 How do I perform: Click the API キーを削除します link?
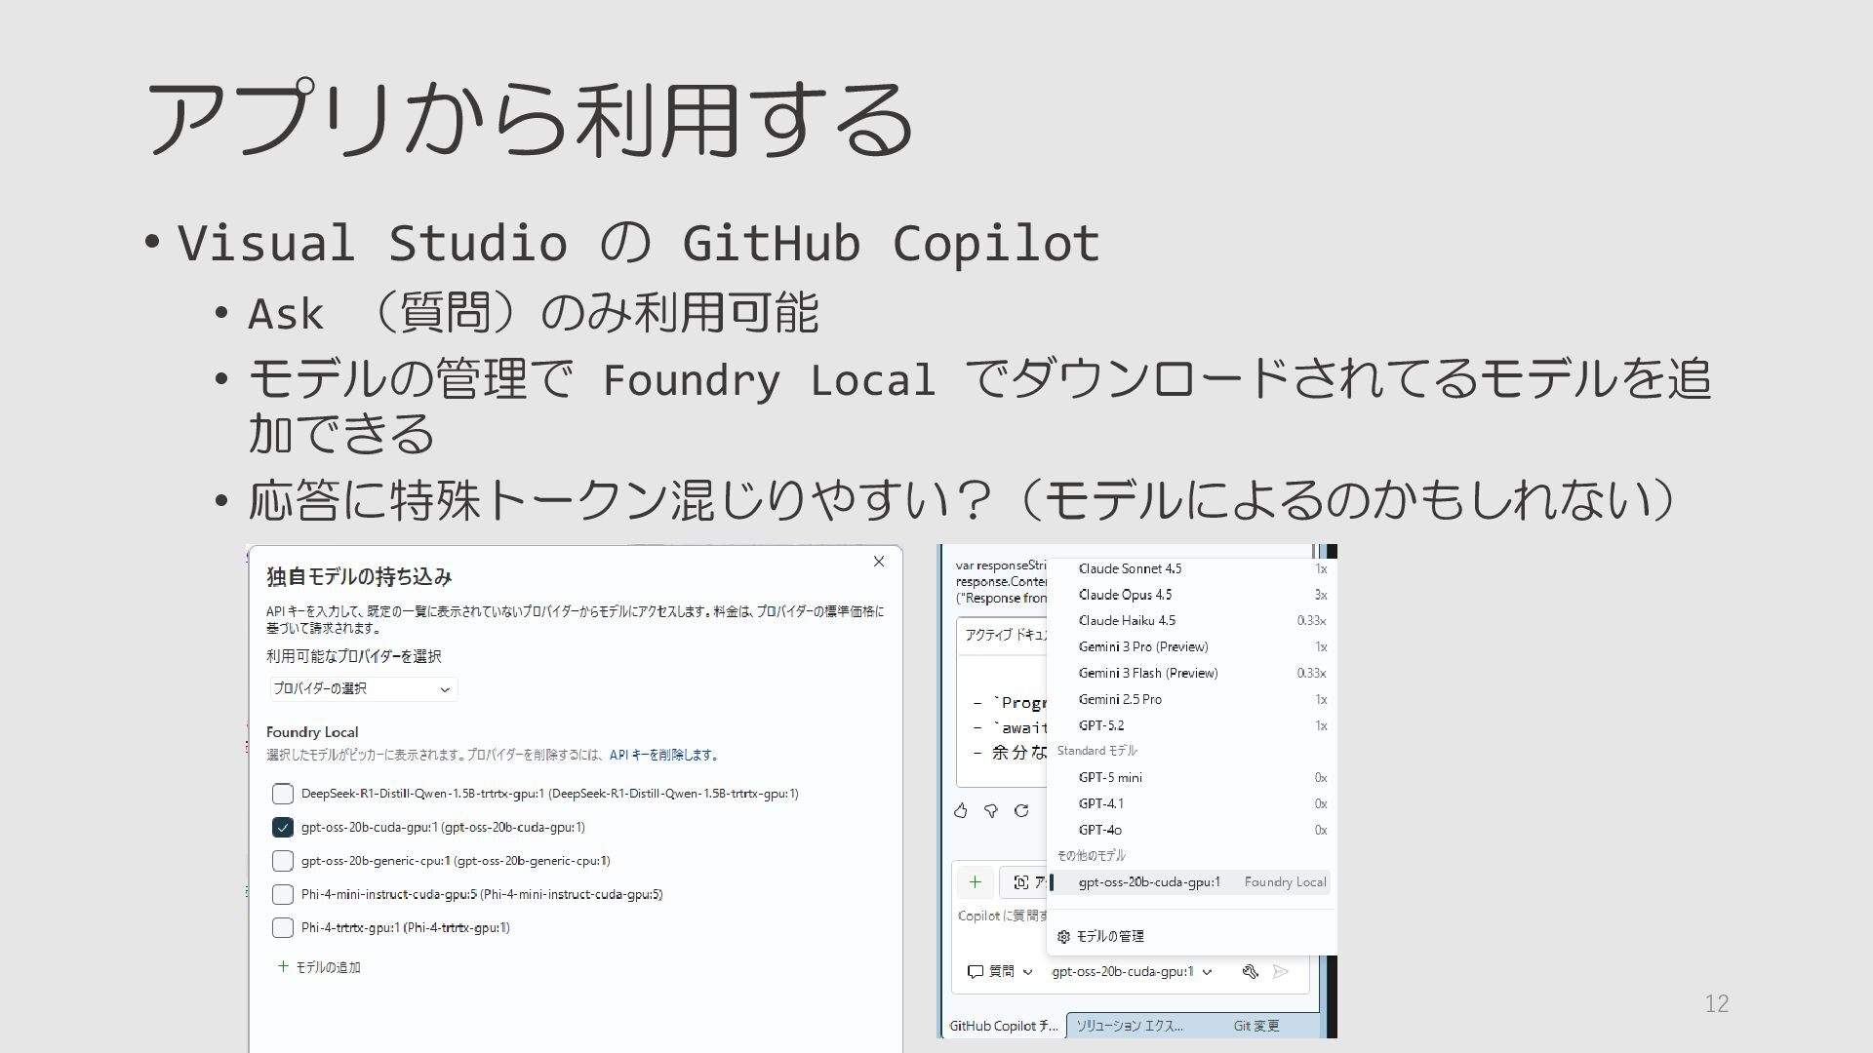pyautogui.click(x=665, y=755)
